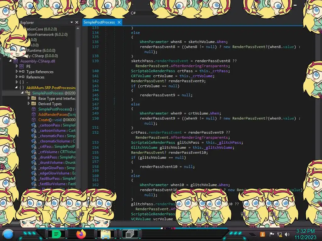Viewport: 322px width, 241px height.
Task: Click the _cartoonPass field icon
Action: (34, 125)
